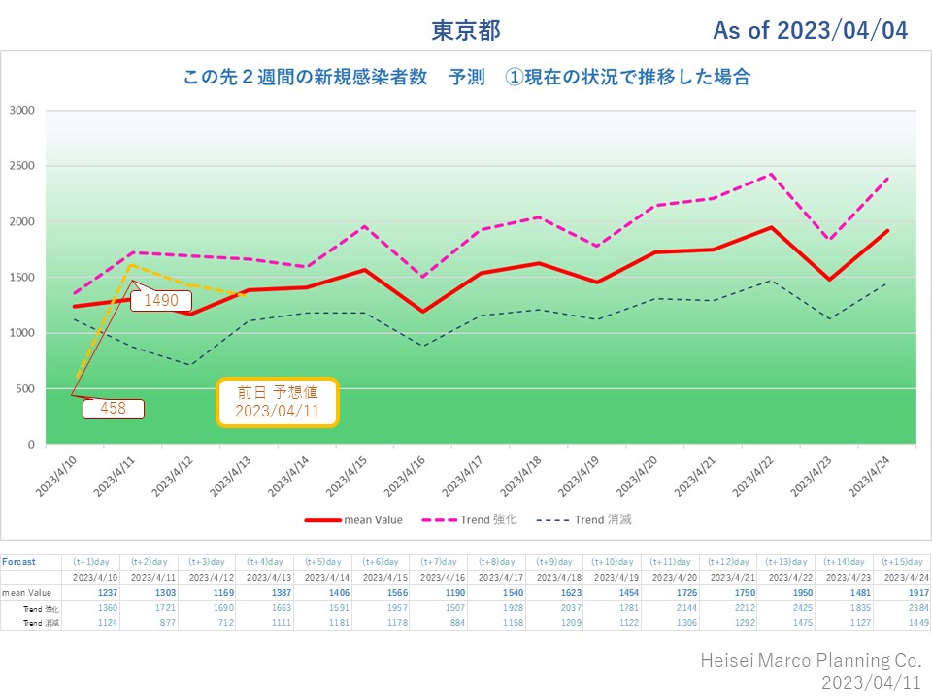
Task: Click x-axis label 2023/4/22 on chart
Action: tap(752, 475)
